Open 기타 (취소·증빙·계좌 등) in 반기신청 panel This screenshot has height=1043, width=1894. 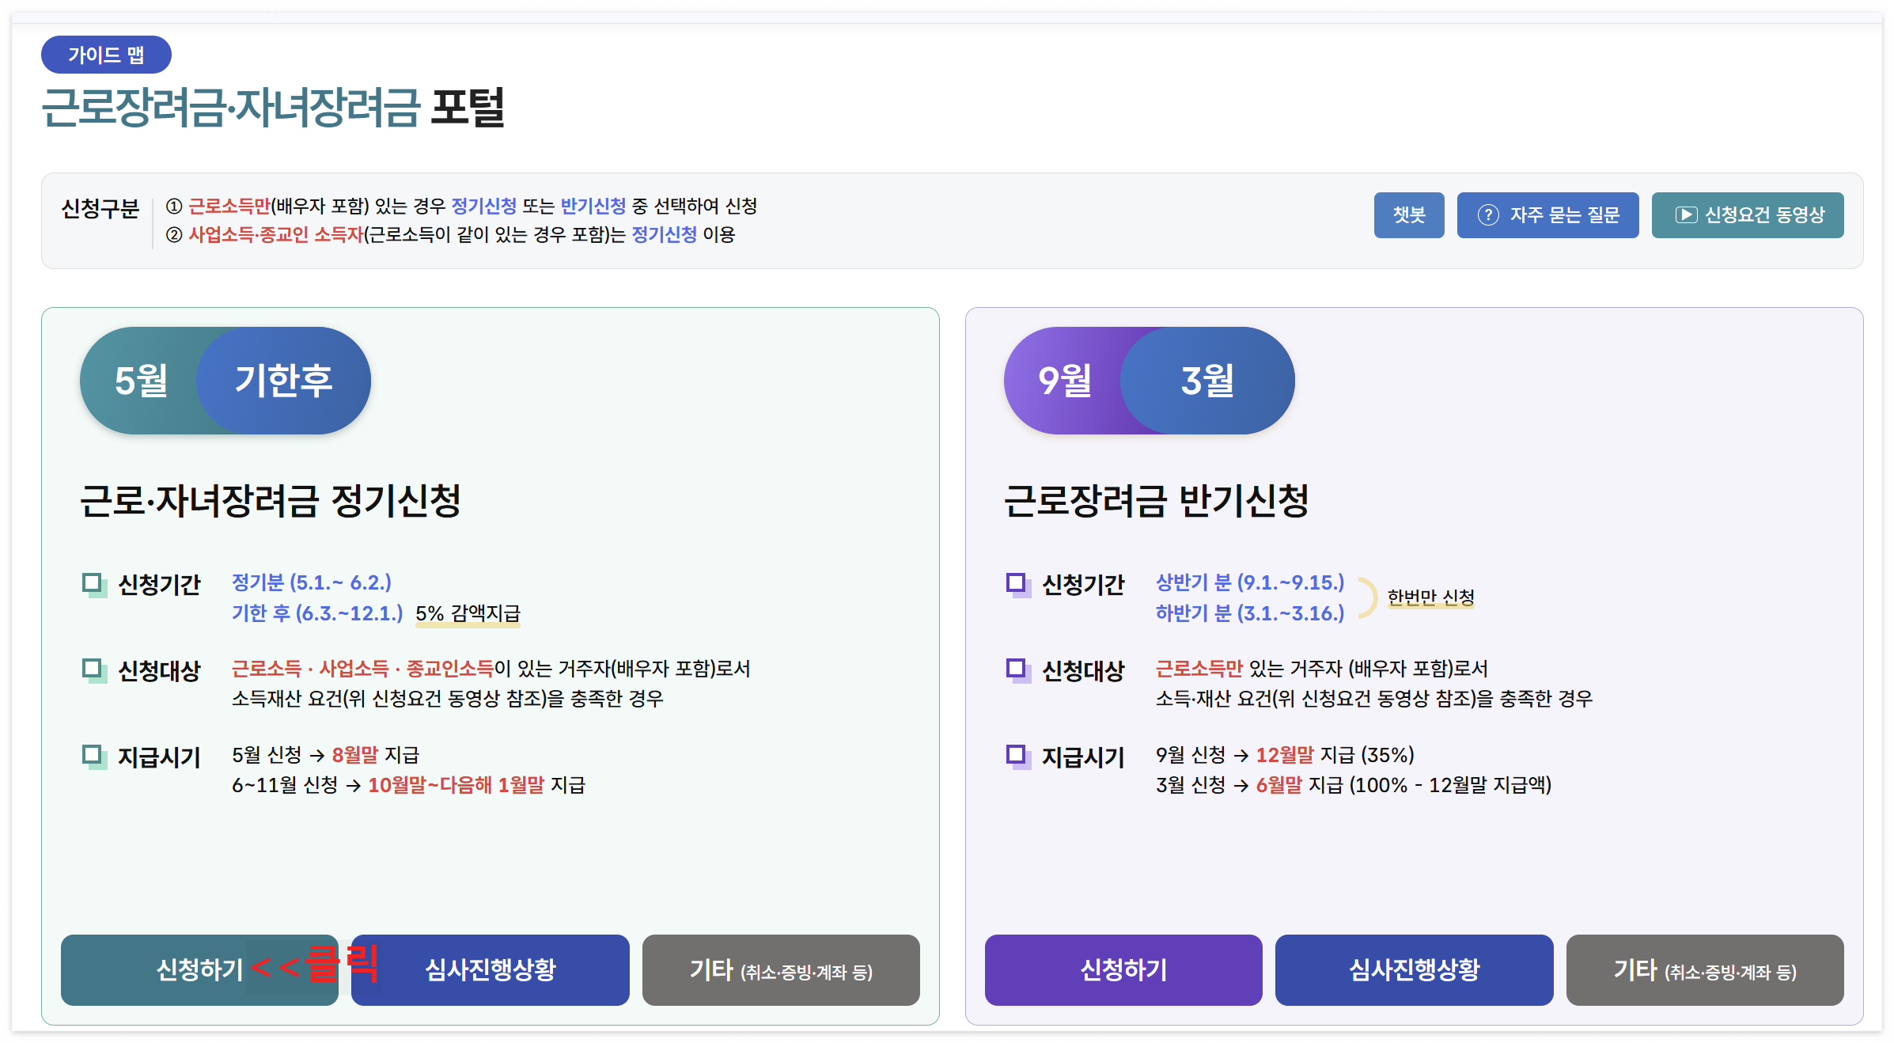tap(1704, 969)
